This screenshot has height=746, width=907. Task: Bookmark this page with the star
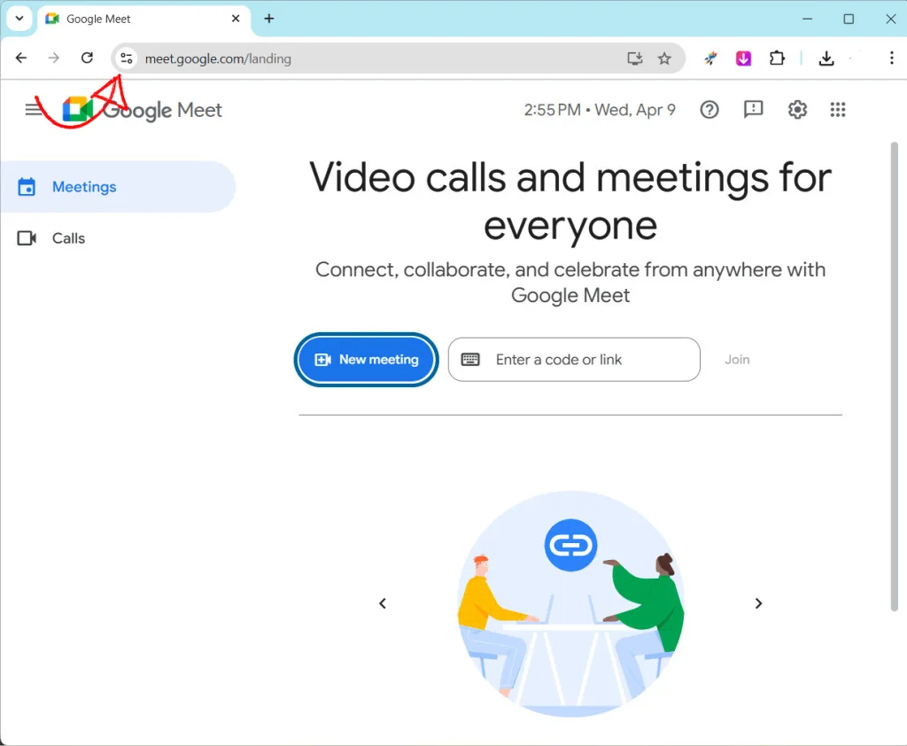[664, 58]
